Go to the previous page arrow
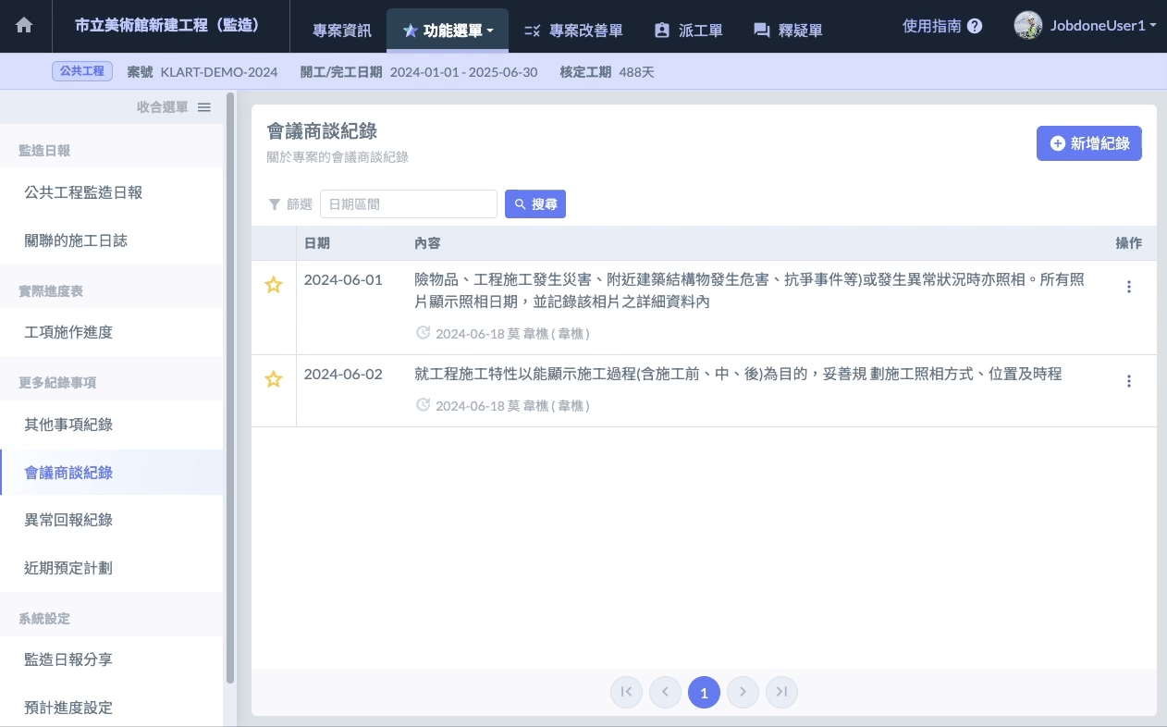Viewport: 1167px width, 727px height. pos(665,692)
